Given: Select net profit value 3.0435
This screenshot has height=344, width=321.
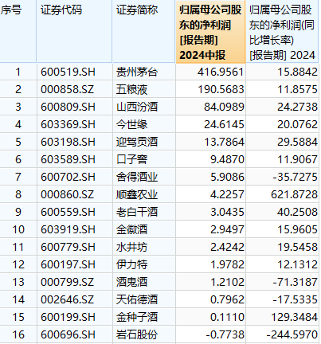Looking at the screenshot, I should click(x=227, y=212).
